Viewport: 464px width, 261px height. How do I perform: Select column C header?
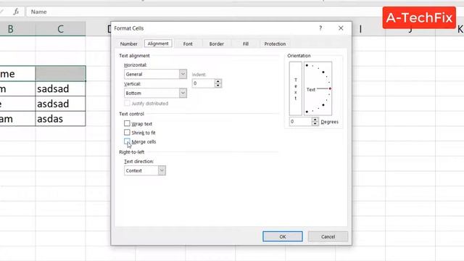(x=60, y=29)
